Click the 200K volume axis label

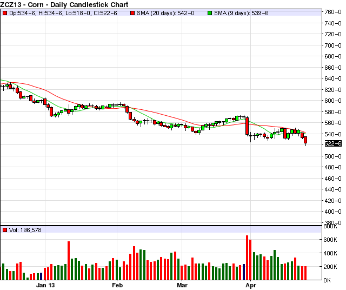pyautogui.click(x=330, y=267)
